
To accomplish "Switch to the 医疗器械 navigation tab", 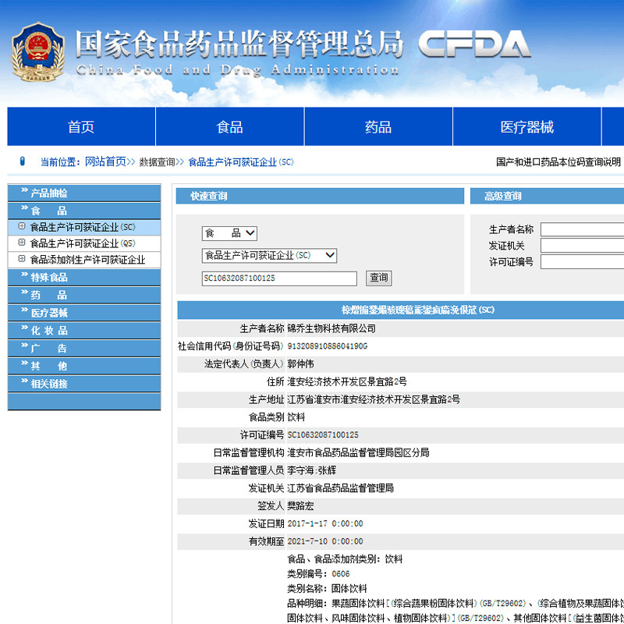I will [527, 126].
